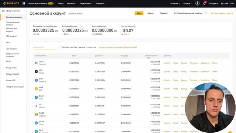
Task: Click the USDT Tether coin icon
Action: (x=36, y=63)
